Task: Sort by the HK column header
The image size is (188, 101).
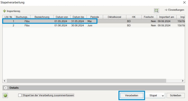Action: tap(134, 17)
